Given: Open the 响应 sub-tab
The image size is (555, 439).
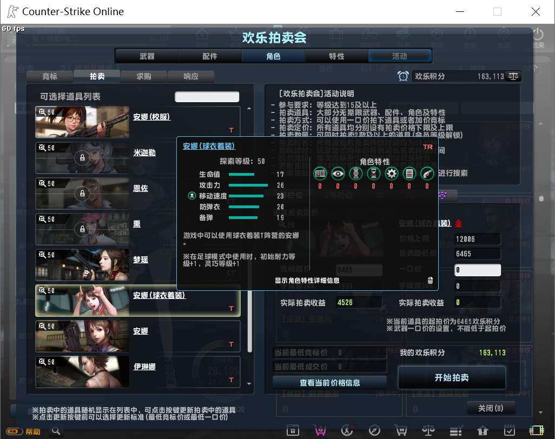Looking at the screenshot, I should 191,76.
